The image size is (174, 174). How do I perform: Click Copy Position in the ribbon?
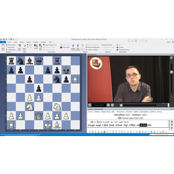[11, 50]
